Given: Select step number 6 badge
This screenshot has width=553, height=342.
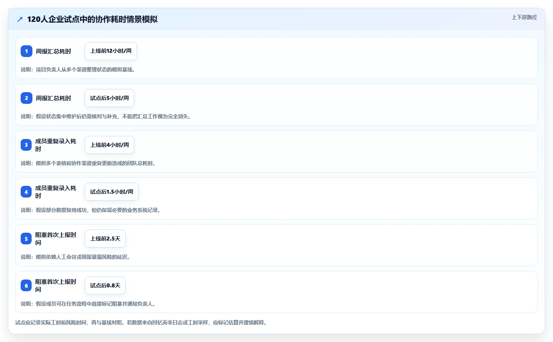Looking at the screenshot, I should click(26, 285).
